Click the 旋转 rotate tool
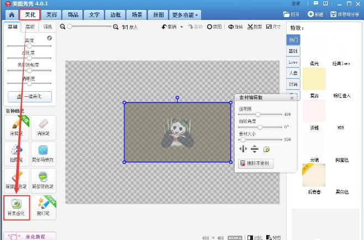This screenshot has width=364, height=240. 235,27
